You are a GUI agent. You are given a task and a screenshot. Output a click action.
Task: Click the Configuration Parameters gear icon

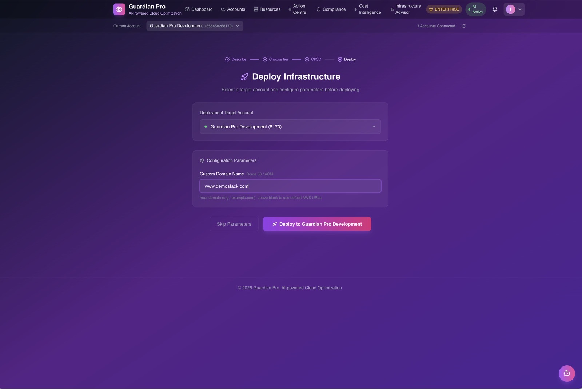[x=202, y=160]
